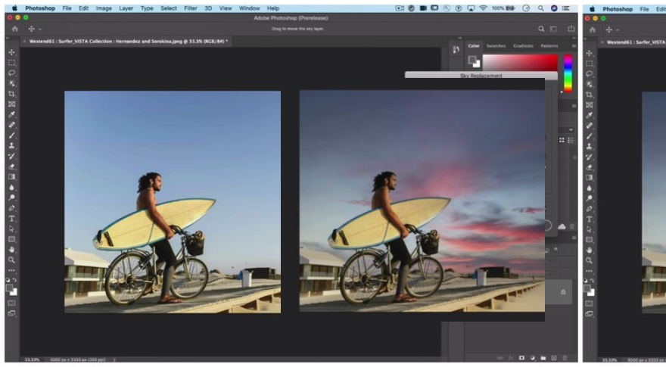Activate the Eyedropper tool in left window toolbar
Image resolution: width=666 pixels, height=367 pixels.
coord(11,114)
